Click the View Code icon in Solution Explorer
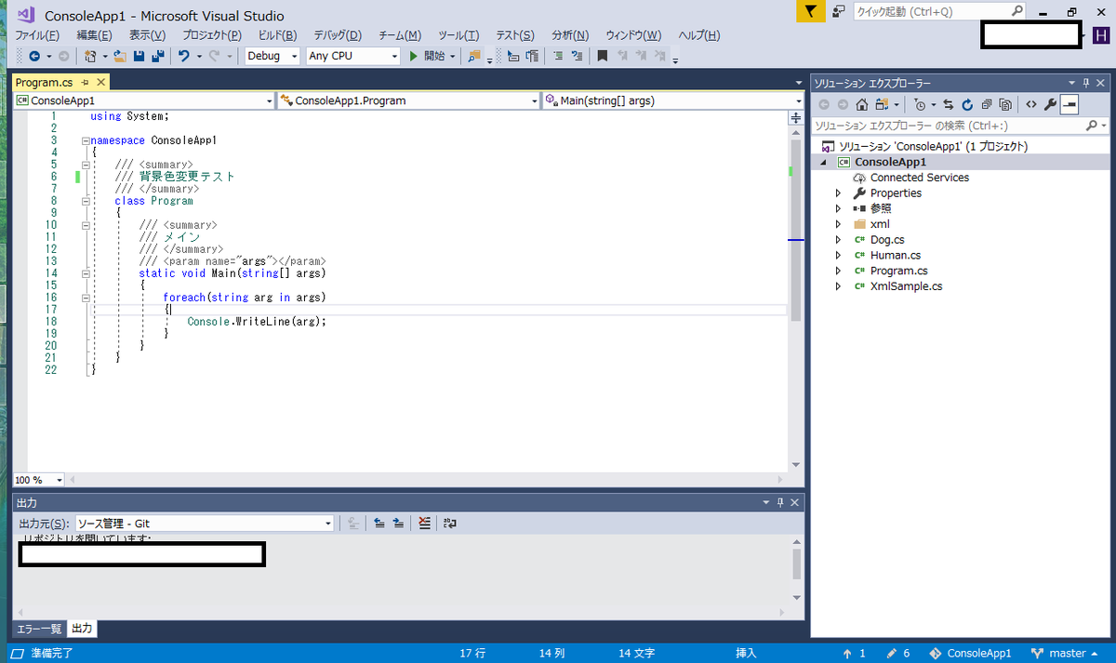Screen dimensions: 1116x663 pos(1030,104)
